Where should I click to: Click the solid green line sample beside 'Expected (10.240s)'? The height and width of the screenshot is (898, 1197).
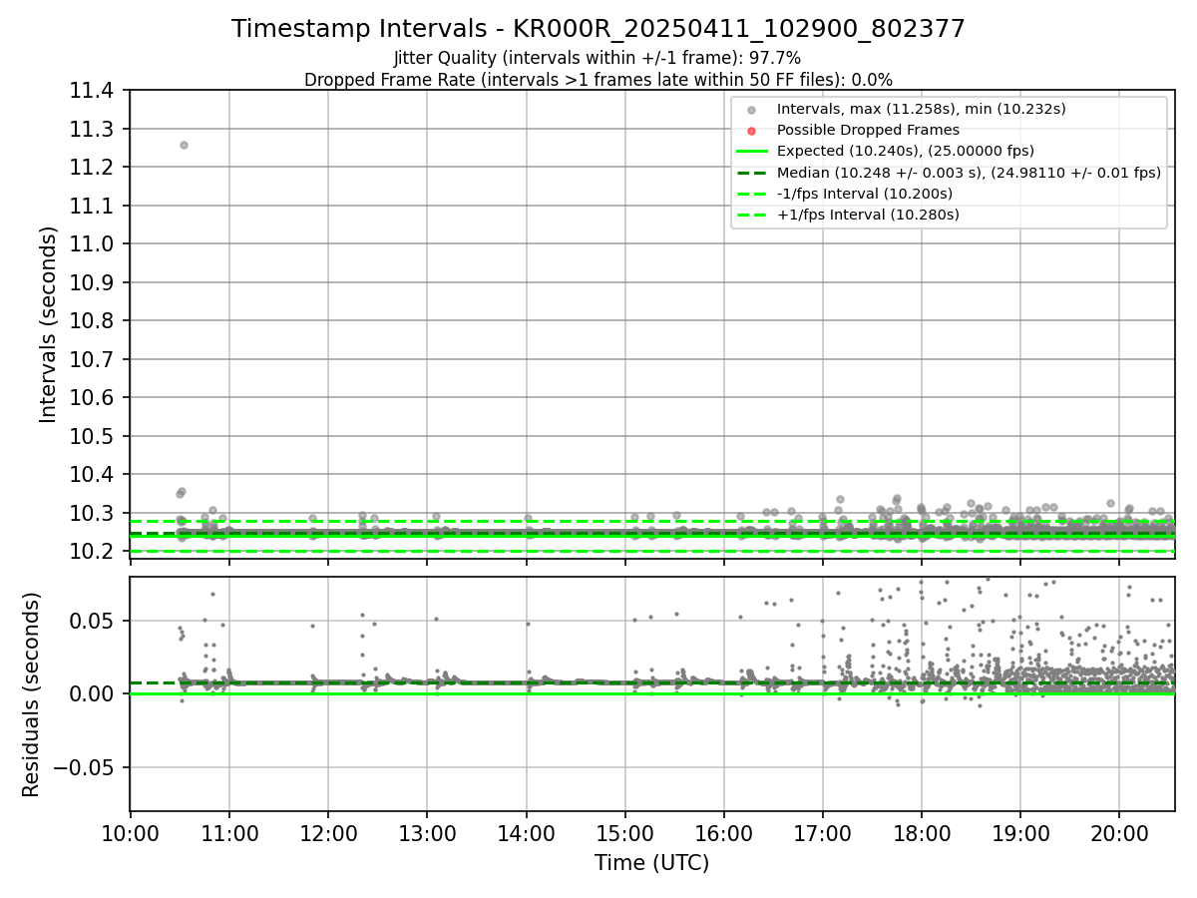tap(752, 152)
